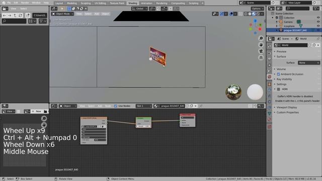Screen dimensions: 322x181
Task: Toggle the camera view gizmo
Action: [261, 51]
